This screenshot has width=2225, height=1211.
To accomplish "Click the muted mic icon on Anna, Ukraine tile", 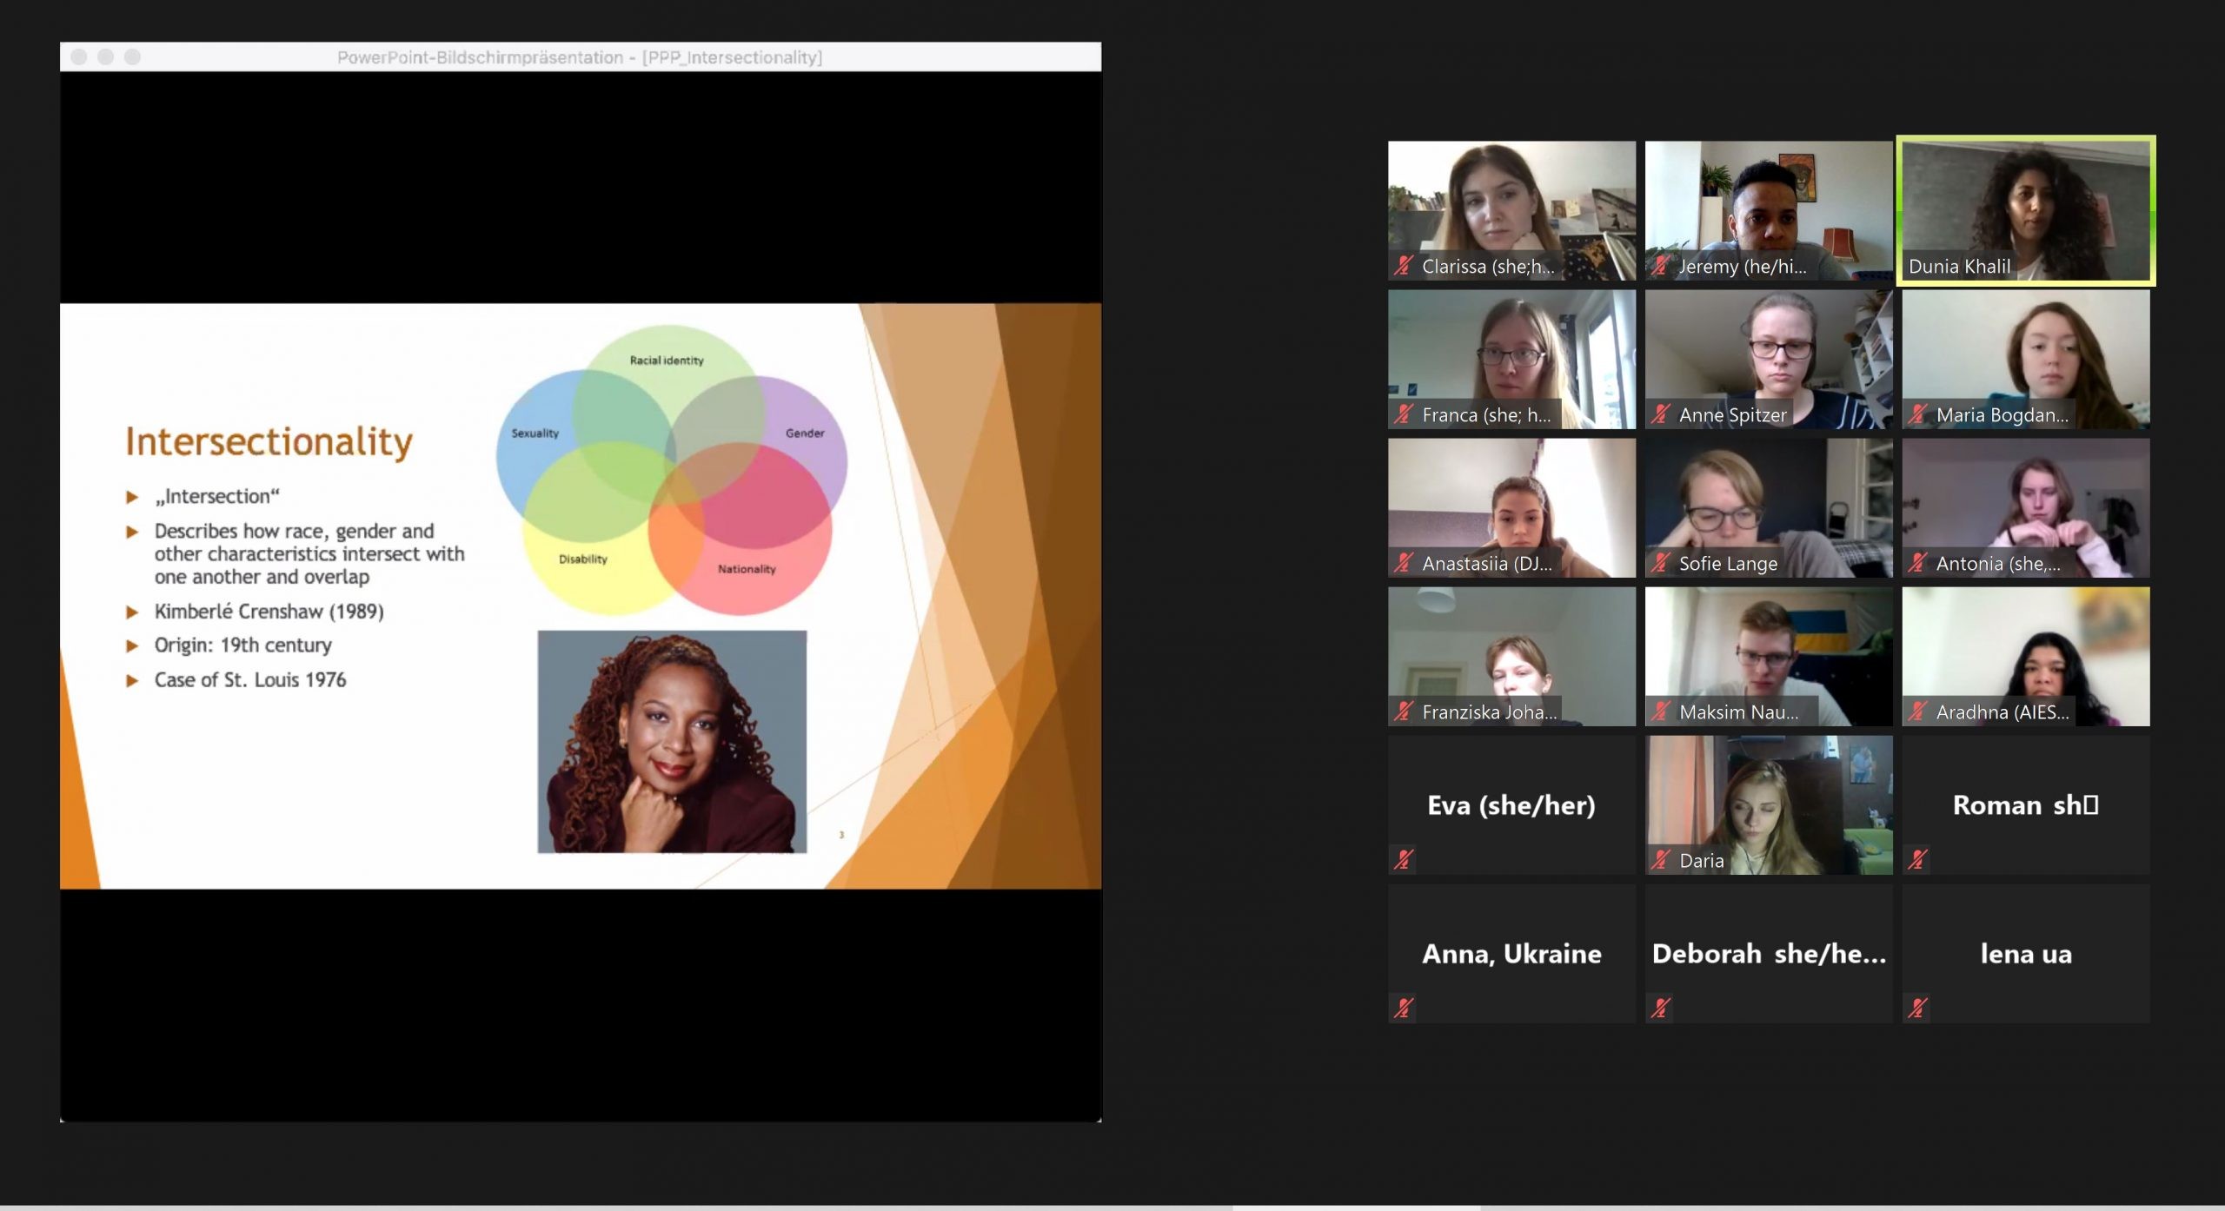I will [x=1404, y=1008].
